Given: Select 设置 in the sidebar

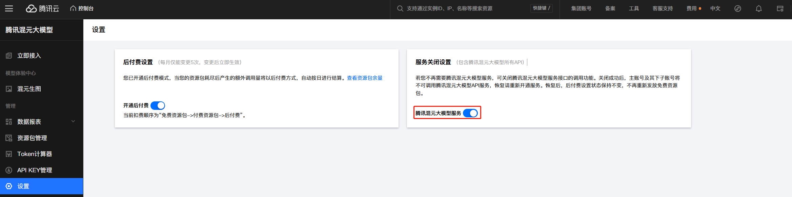Looking at the screenshot, I should click(x=42, y=186).
